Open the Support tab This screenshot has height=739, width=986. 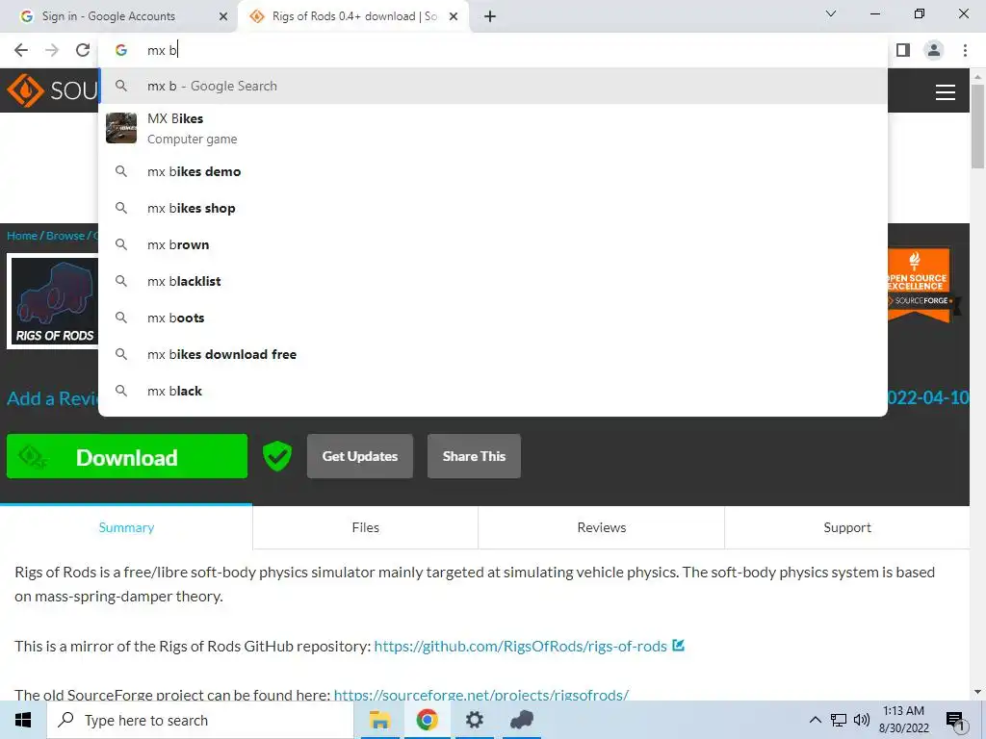point(847,527)
